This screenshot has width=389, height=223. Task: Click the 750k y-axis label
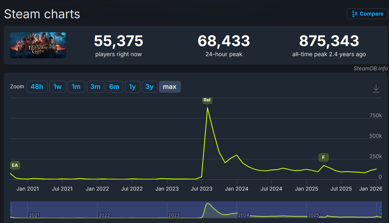coord(376,116)
